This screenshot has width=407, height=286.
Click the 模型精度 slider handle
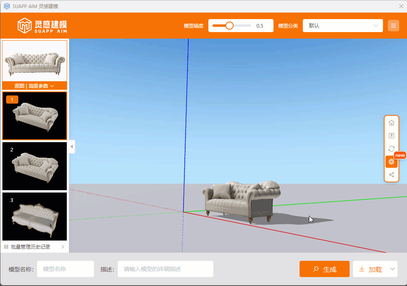(230, 26)
